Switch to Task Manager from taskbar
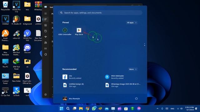 (113, 109)
